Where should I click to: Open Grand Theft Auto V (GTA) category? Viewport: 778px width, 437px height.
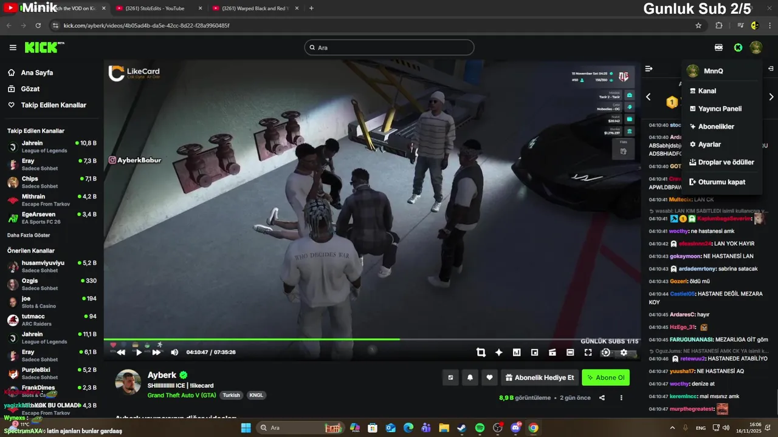(182, 395)
